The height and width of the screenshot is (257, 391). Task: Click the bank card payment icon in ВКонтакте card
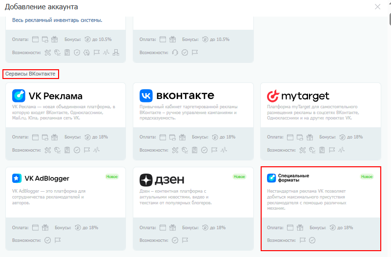point(163,137)
